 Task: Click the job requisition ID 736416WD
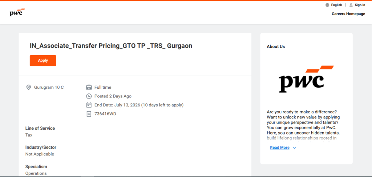coord(105,114)
